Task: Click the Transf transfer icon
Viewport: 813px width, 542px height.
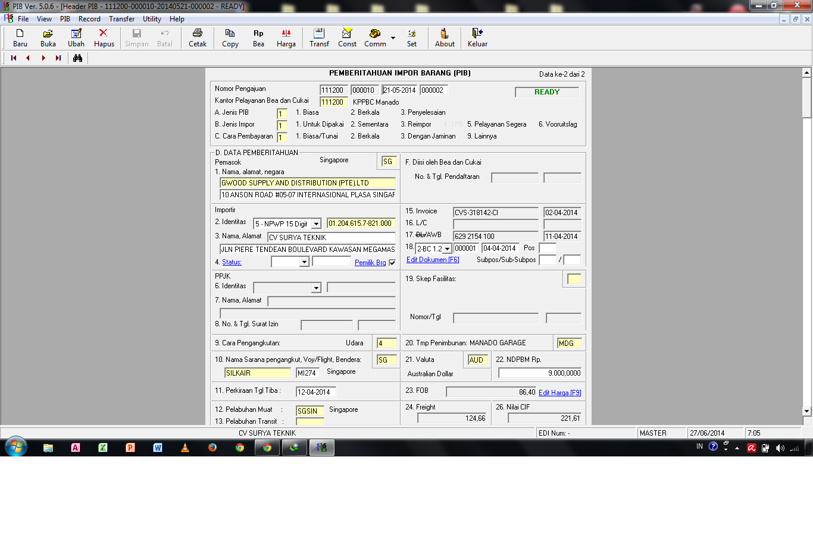Action: point(319,33)
